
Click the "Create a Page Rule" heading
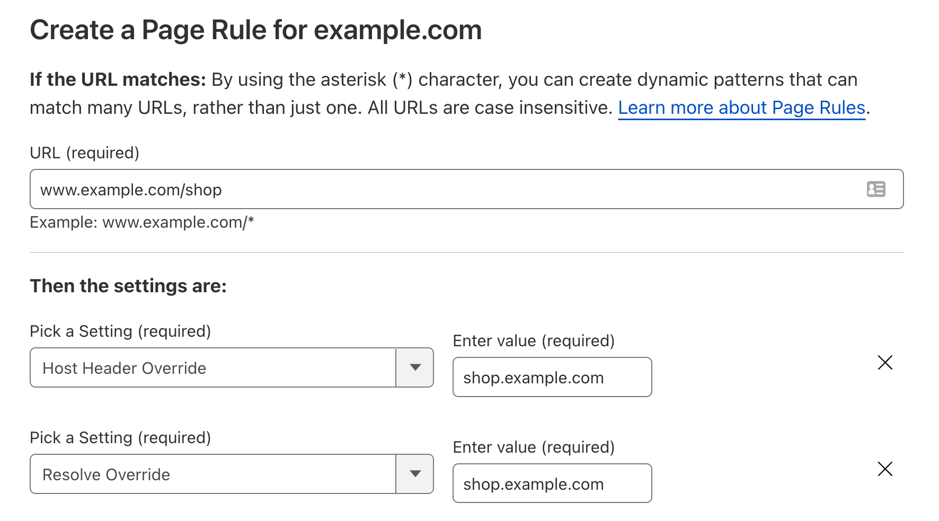(255, 30)
